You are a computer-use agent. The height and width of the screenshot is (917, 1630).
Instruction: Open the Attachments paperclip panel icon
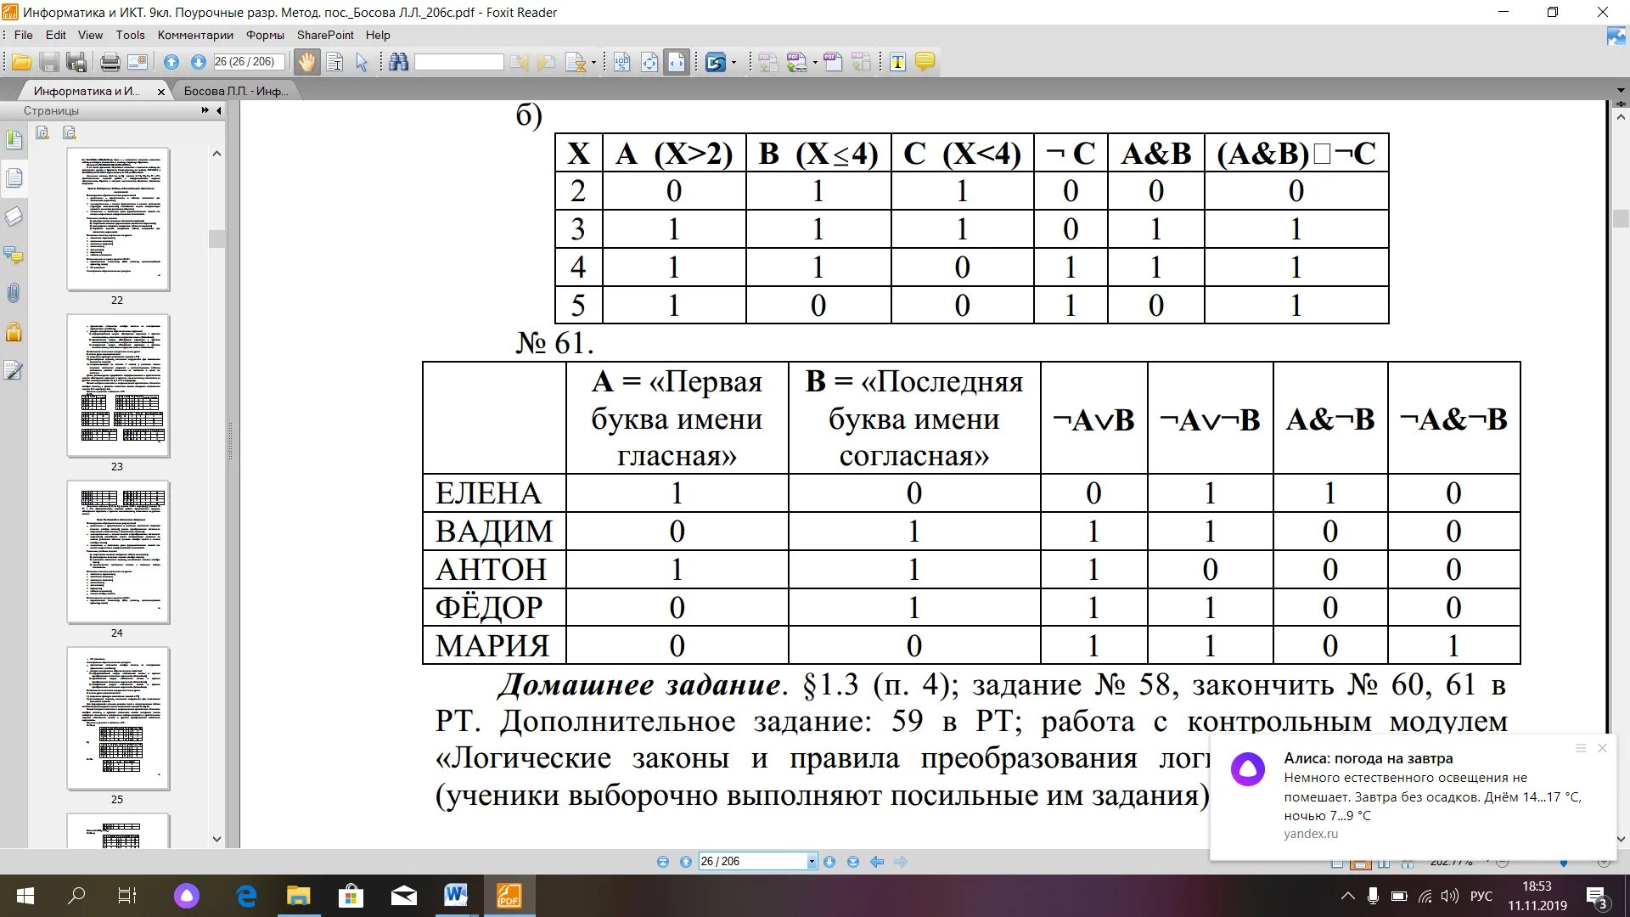pos(14,294)
